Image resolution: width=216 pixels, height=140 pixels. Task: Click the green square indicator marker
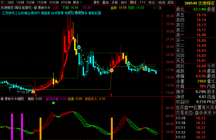coord(54,103)
